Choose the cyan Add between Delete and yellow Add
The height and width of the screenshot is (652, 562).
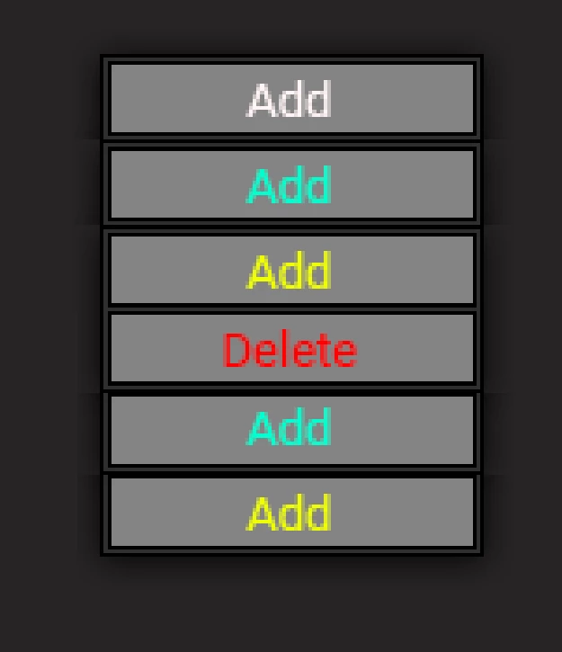292,430
